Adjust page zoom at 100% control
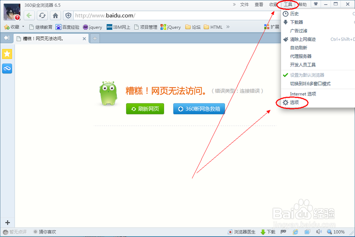Viewport: 355px width, 237px height. pos(336,232)
